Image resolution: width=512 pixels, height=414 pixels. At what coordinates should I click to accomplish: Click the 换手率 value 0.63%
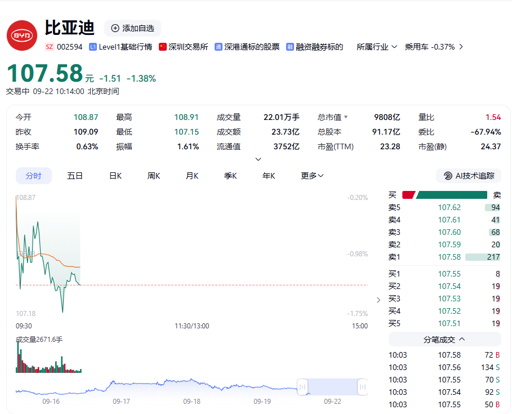point(87,146)
